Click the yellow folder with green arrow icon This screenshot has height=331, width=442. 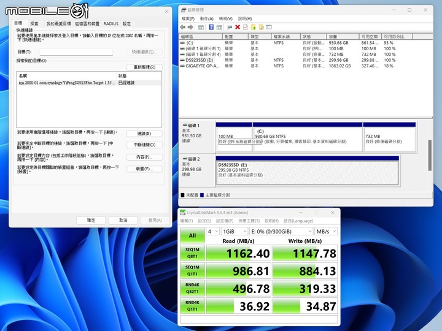click(253, 28)
